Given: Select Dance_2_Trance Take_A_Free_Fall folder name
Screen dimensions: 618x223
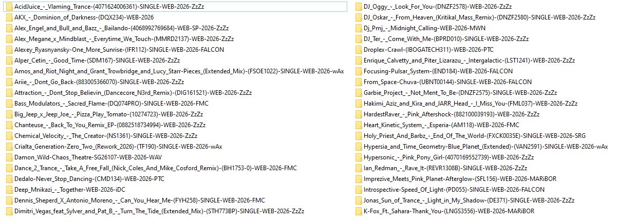Looking at the screenshot, I should (156, 168).
